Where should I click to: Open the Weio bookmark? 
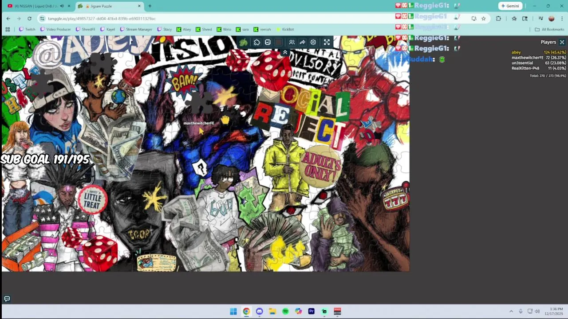tap(224, 29)
